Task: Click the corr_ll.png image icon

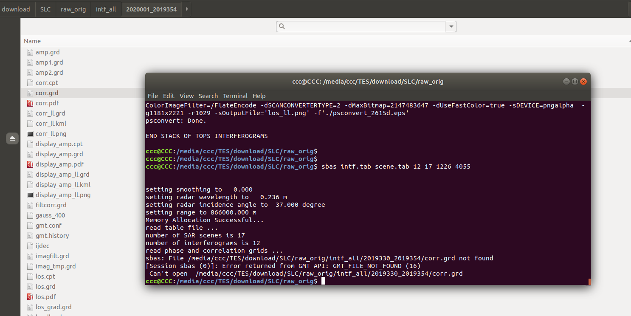Action: pyautogui.click(x=30, y=134)
